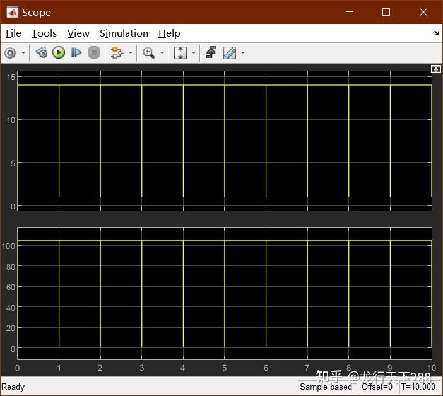Select the Zoom magnifier tool

[148, 53]
